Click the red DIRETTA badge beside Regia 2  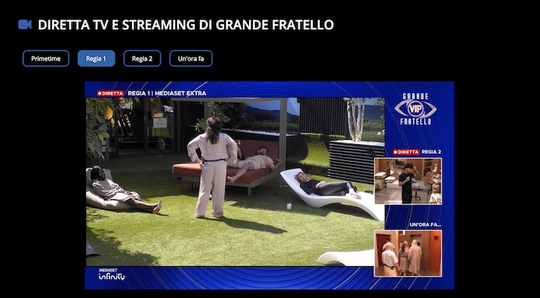pyautogui.click(x=407, y=152)
